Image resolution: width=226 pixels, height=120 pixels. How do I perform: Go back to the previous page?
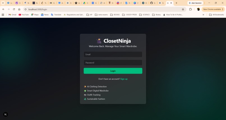[3, 9]
